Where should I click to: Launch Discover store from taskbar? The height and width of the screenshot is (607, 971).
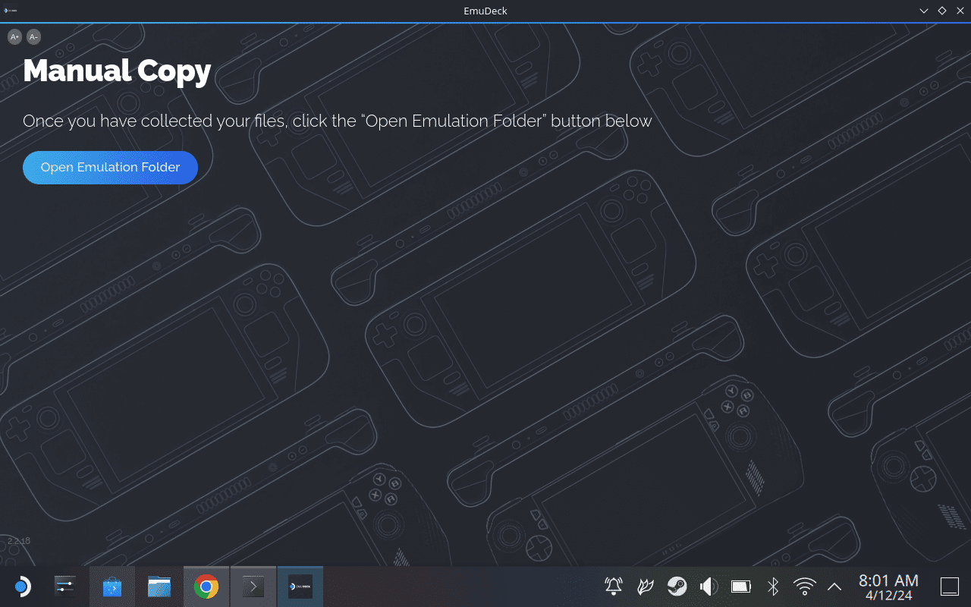click(112, 587)
